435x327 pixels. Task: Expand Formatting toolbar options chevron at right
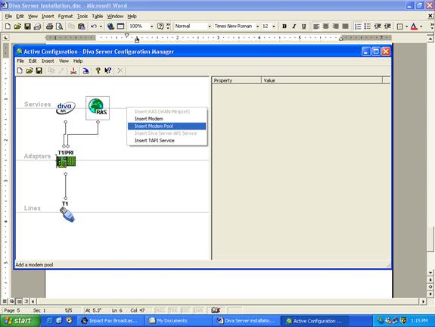pyautogui.click(x=432, y=26)
